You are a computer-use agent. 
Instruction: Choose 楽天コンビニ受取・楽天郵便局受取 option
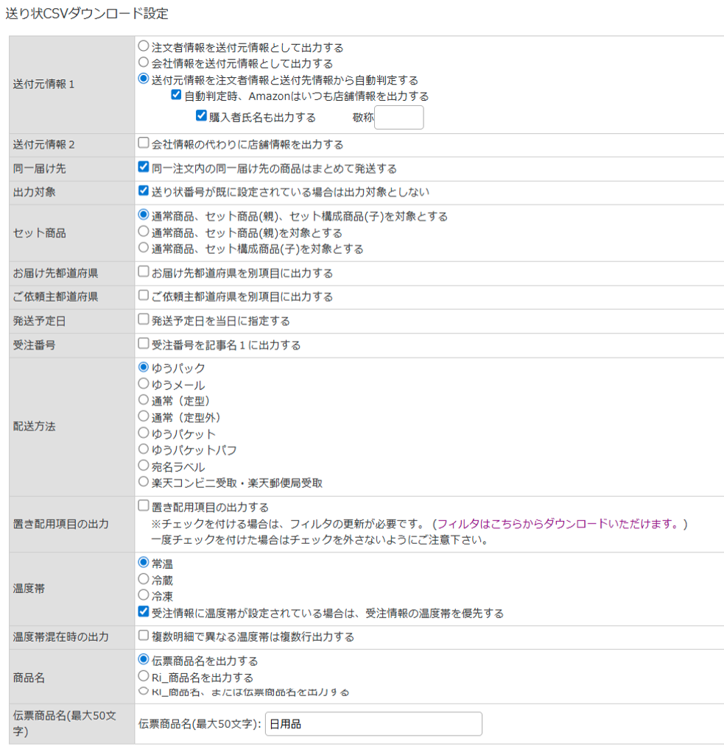click(x=144, y=483)
